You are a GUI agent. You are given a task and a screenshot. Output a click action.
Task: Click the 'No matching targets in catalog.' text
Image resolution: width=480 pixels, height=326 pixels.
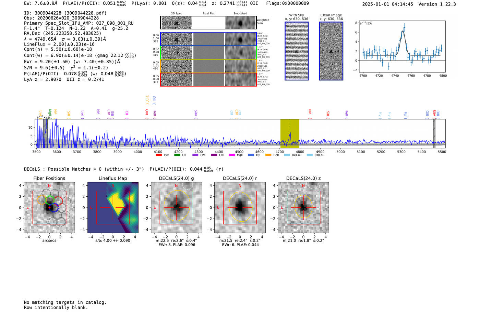pos(65,302)
